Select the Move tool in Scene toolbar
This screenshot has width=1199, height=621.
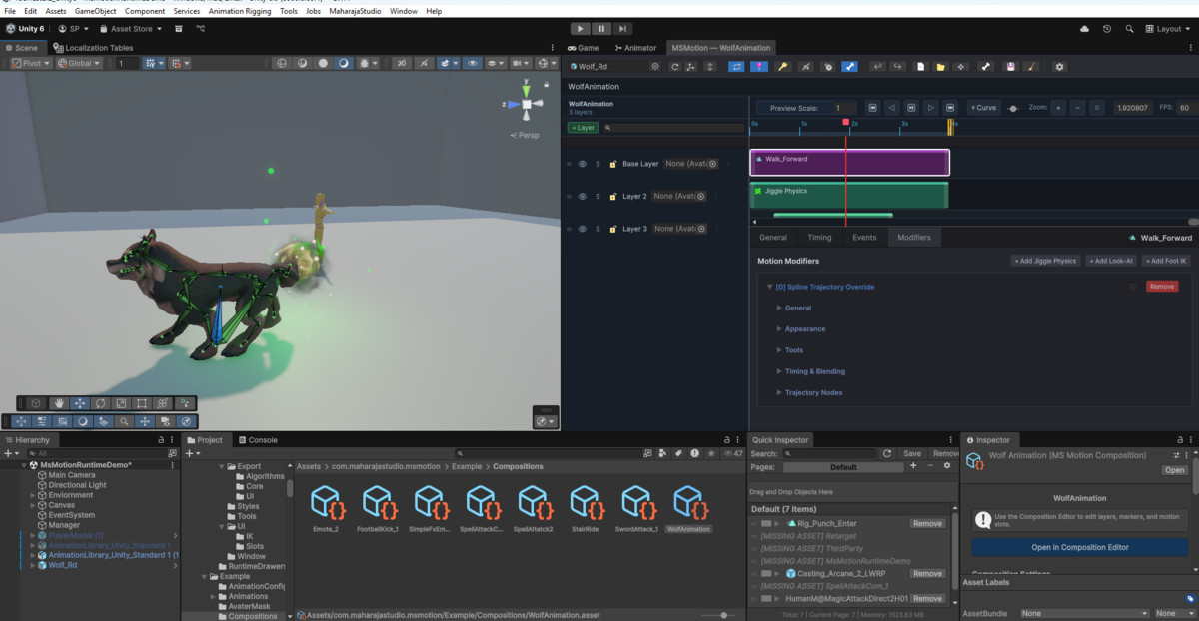(80, 403)
